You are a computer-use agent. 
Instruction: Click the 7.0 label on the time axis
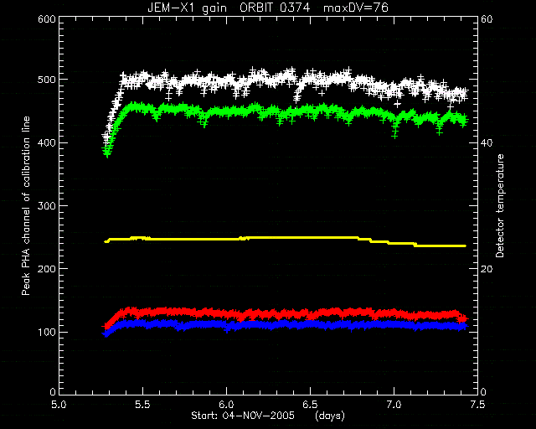click(394, 405)
